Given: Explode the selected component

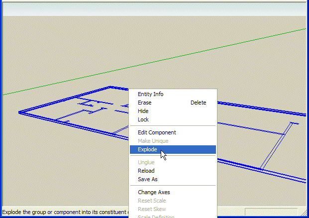Looking at the screenshot, I should tap(147, 149).
